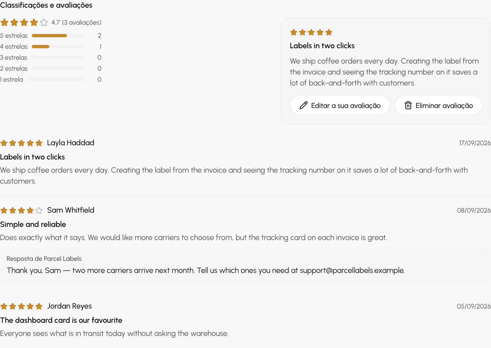The image size is (491, 348).
Task: Select the 3 estrelas rating row
Action: pyautogui.click(x=51, y=58)
